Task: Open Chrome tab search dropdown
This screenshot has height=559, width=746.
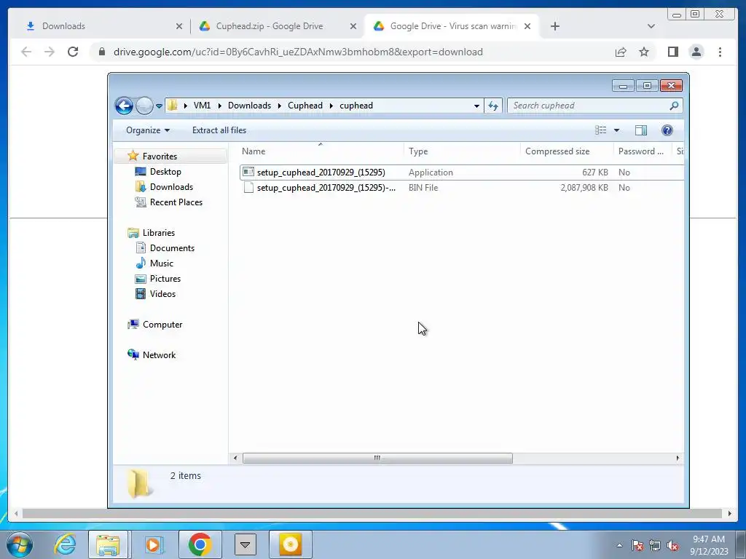Action: (651, 26)
